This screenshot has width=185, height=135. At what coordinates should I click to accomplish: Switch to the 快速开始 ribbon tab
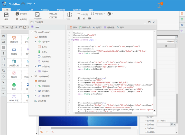61,10
